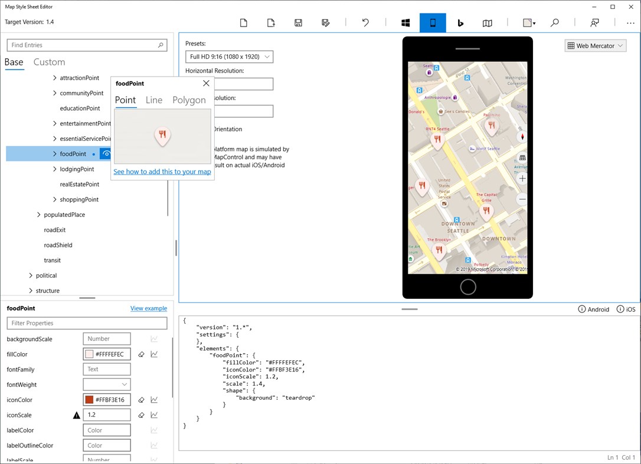Click the iconColor orange swatch
Viewport: 641px width, 464px height.
(89, 400)
